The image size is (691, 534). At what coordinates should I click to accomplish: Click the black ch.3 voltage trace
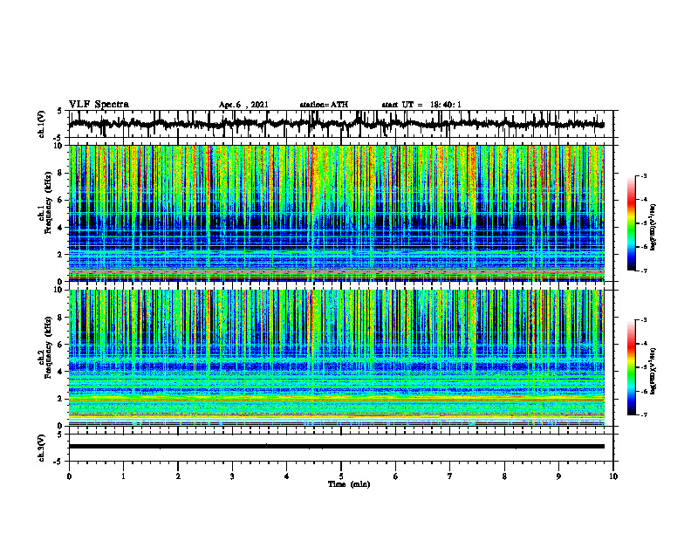[336, 447]
